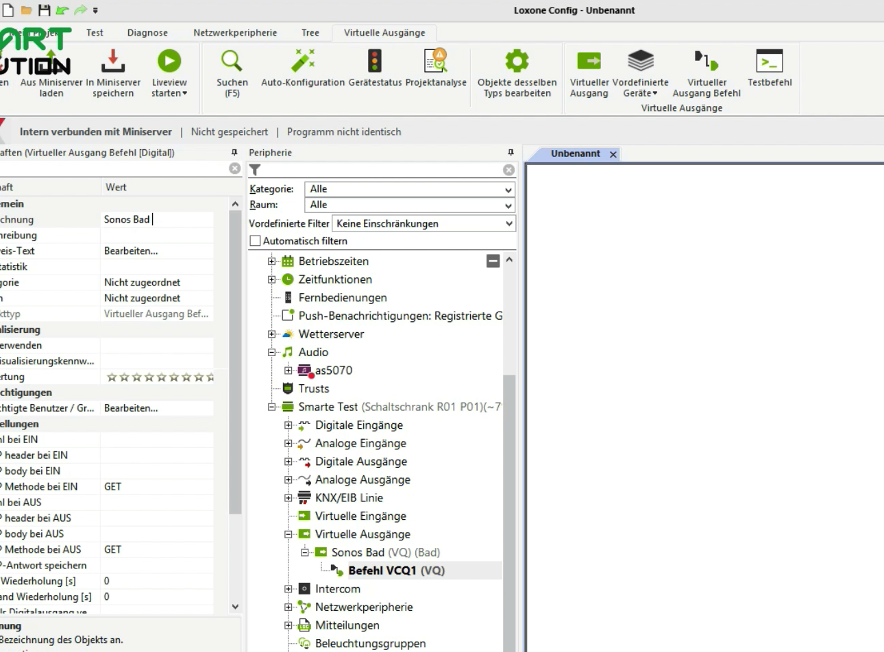The image size is (884, 652).
Task: Open the Raum dropdown
Action: coord(410,205)
